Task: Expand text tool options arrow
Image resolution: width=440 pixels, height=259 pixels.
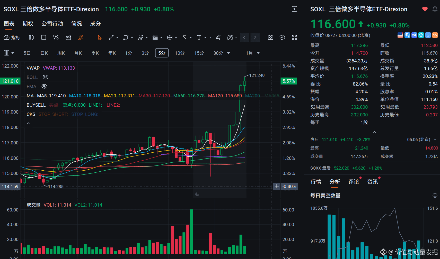Action: coord(205,38)
